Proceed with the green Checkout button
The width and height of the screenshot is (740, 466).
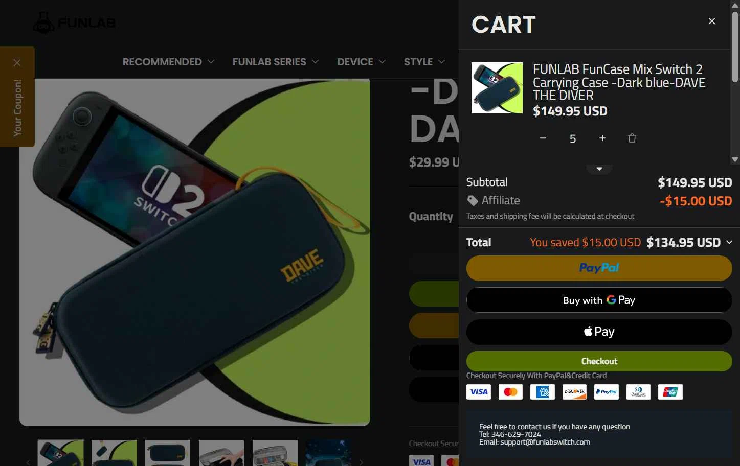(x=599, y=361)
